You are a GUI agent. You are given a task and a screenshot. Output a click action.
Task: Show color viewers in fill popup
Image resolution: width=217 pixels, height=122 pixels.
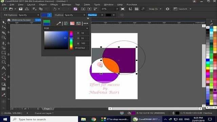coord(72,23)
